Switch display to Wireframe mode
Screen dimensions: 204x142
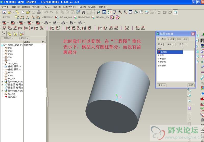click(159, 12)
